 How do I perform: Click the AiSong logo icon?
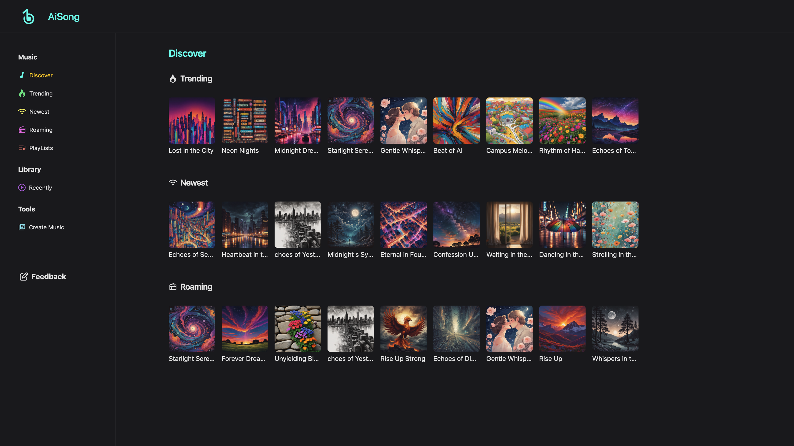28,17
